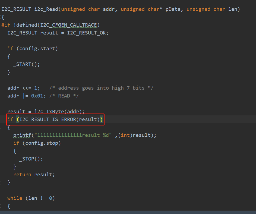Screen dimensions: 256x214
Task: Click config.start in the if condition
Action: click(x=37, y=49)
